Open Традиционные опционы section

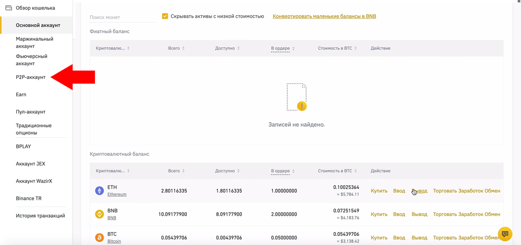pyautogui.click(x=33, y=129)
